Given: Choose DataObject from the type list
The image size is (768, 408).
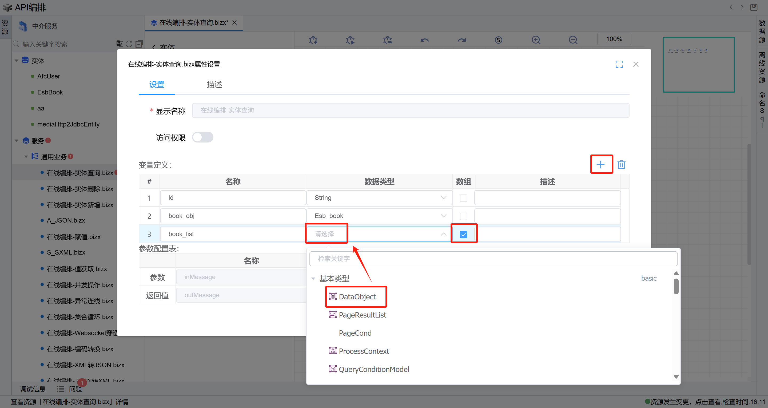Looking at the screenshot, I should tap(357, 297).
